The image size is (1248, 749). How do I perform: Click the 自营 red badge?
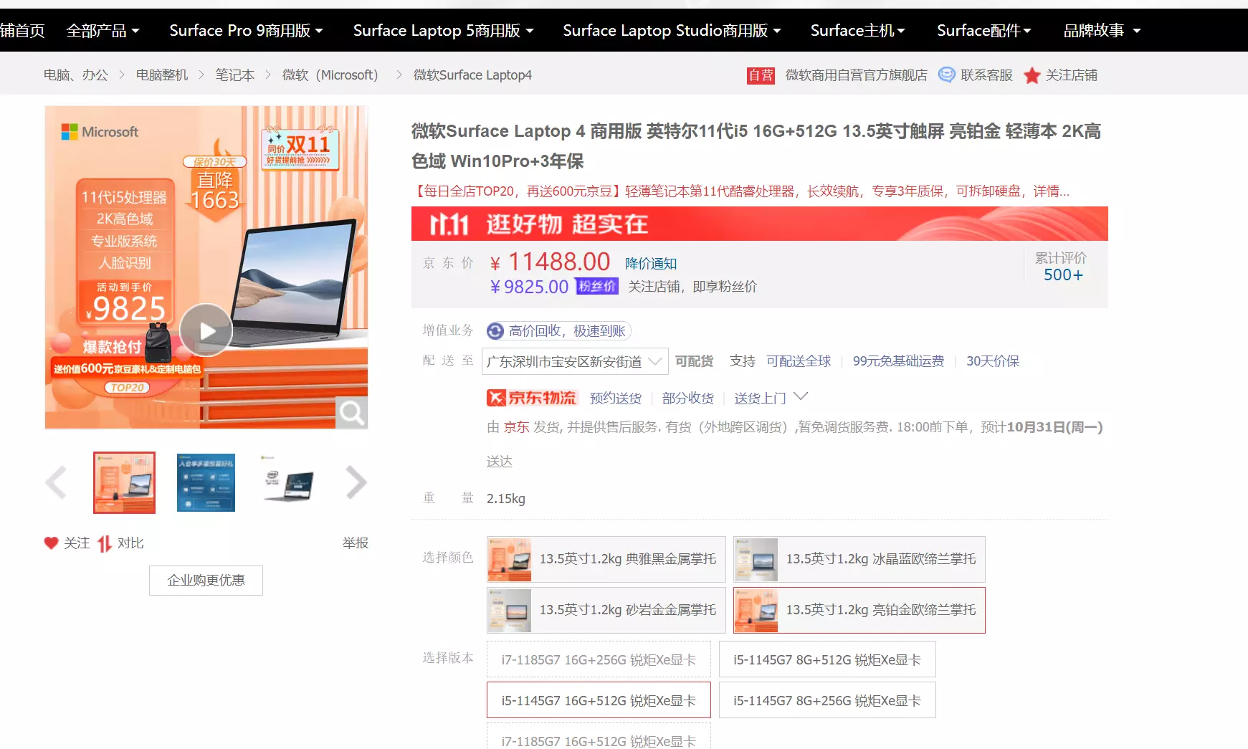761,75
